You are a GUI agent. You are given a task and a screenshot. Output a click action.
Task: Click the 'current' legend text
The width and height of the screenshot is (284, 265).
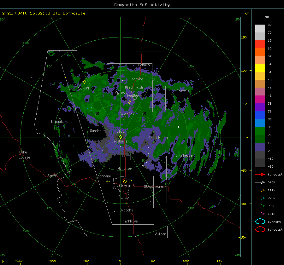[274, 222]
